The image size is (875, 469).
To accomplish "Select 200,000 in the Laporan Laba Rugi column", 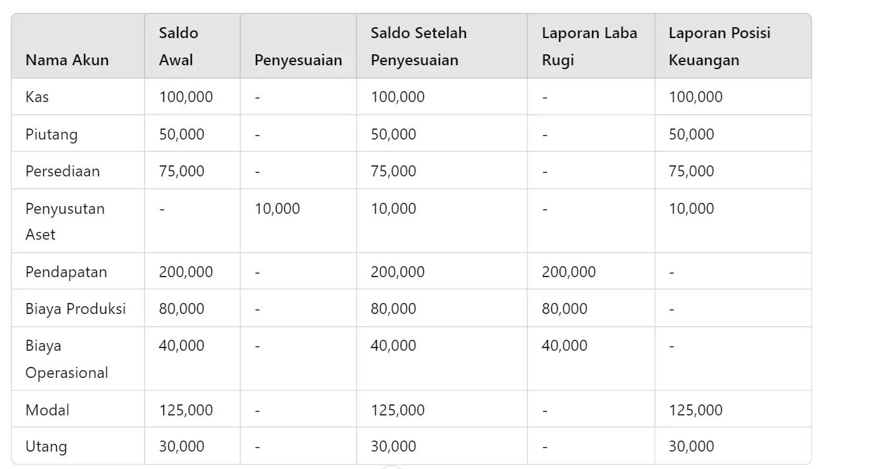I will (x=569, y=272).
